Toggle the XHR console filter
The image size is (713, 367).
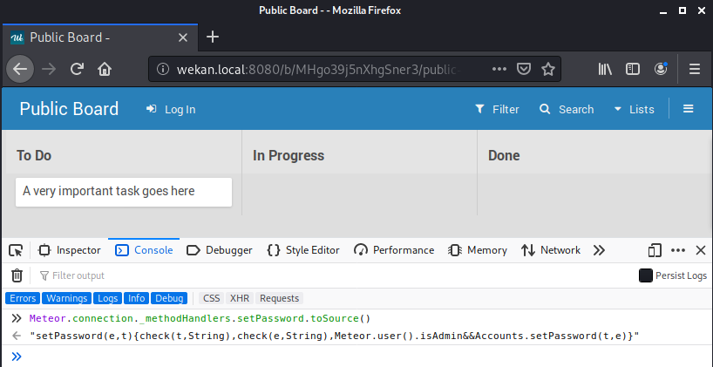(240, 298)
